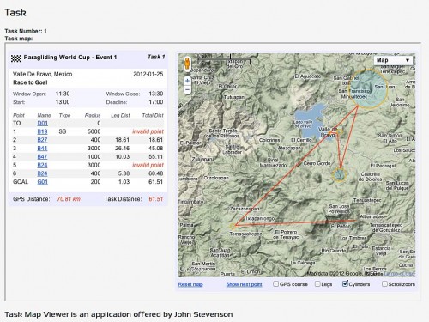The image size is (429, 322).
Task: Click the SS type cell in row 1
Action: [62, 131]
